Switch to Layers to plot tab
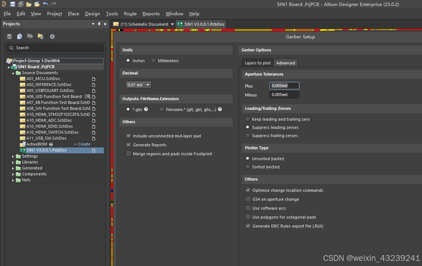This screenshot has height=266, width=422. coord(257,63)
